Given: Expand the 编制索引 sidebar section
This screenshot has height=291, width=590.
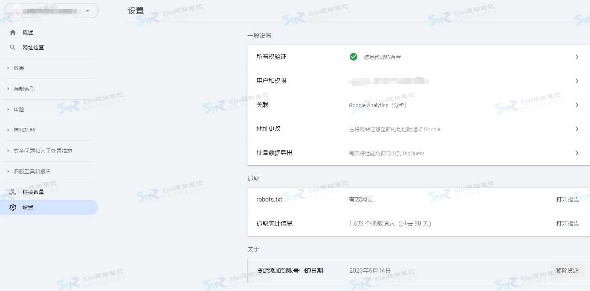Looking at the screenshot, I should [x=24, y=89].
